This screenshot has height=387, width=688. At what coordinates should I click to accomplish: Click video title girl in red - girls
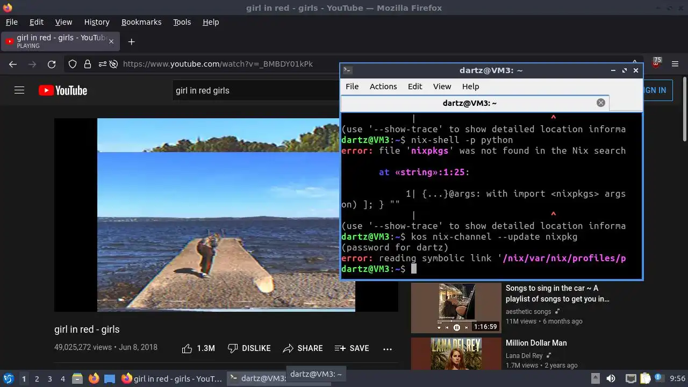(87, 329)
